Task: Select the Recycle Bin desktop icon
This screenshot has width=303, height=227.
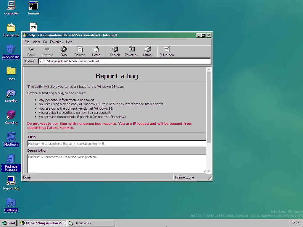Action: point(11,52)
